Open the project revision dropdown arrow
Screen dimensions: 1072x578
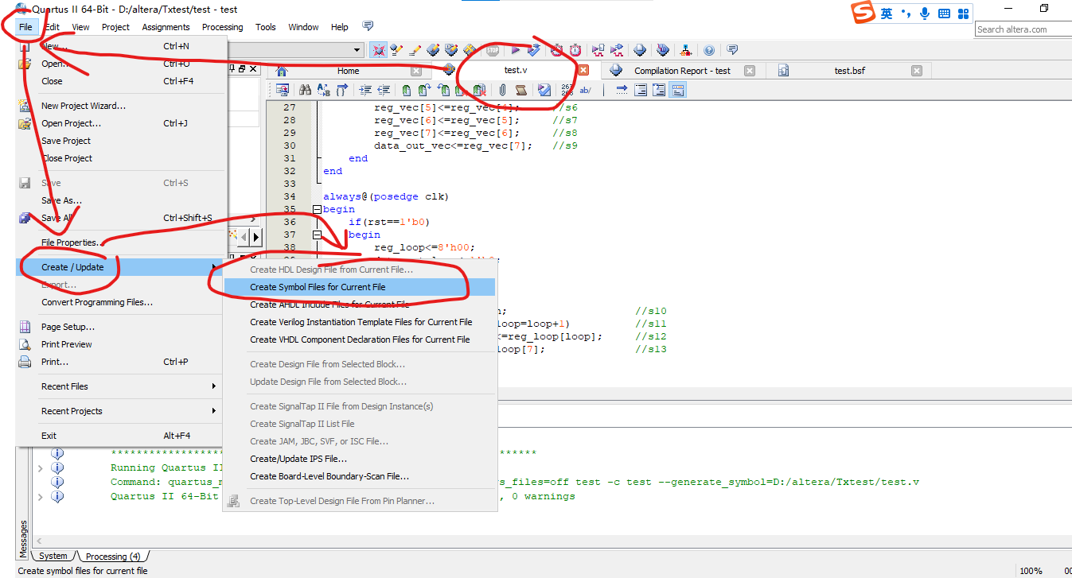click(357, 50)
